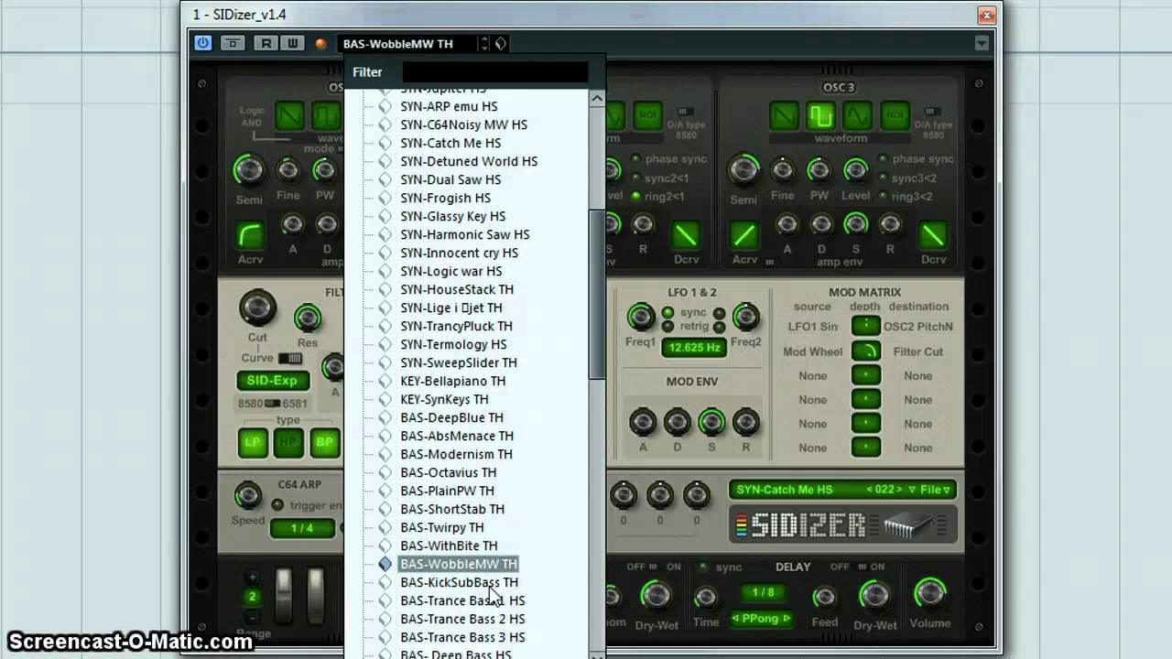Image resolution: width=1172 pixels, height=659 pixels.
Task: Open the BAS-WobbleMW TH preset dropdown
Action: [409, 43]
